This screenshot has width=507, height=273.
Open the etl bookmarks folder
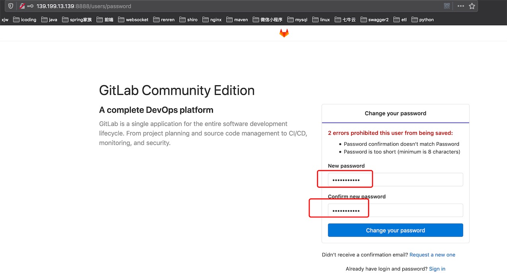(x=400, y=19)
